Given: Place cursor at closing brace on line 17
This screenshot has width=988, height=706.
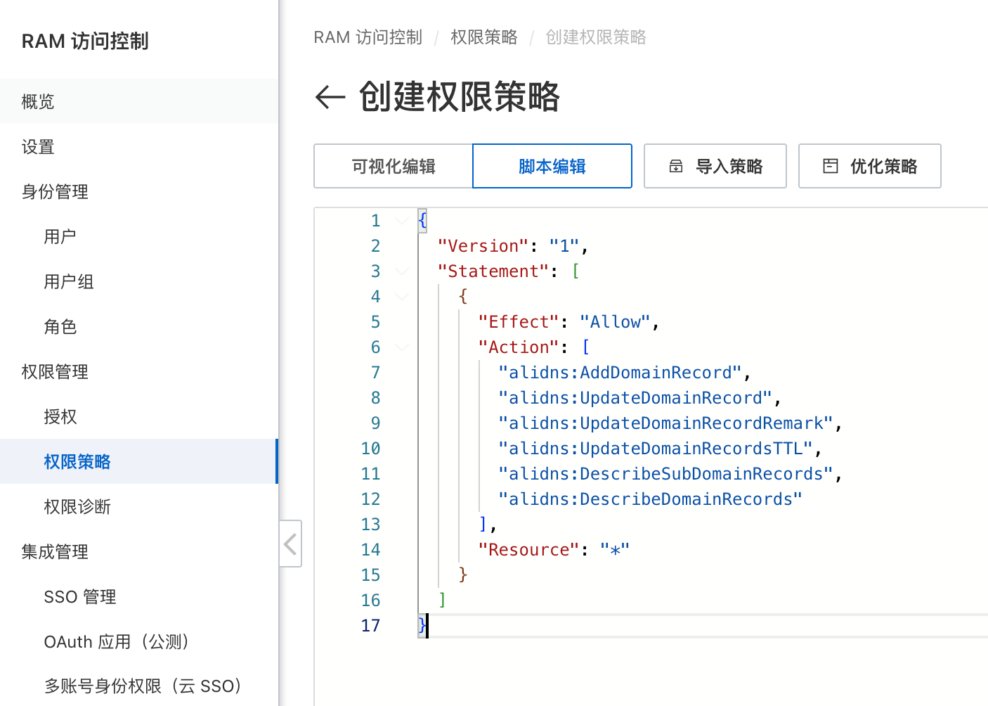Looking at the screenshot, I should [422, 626].
